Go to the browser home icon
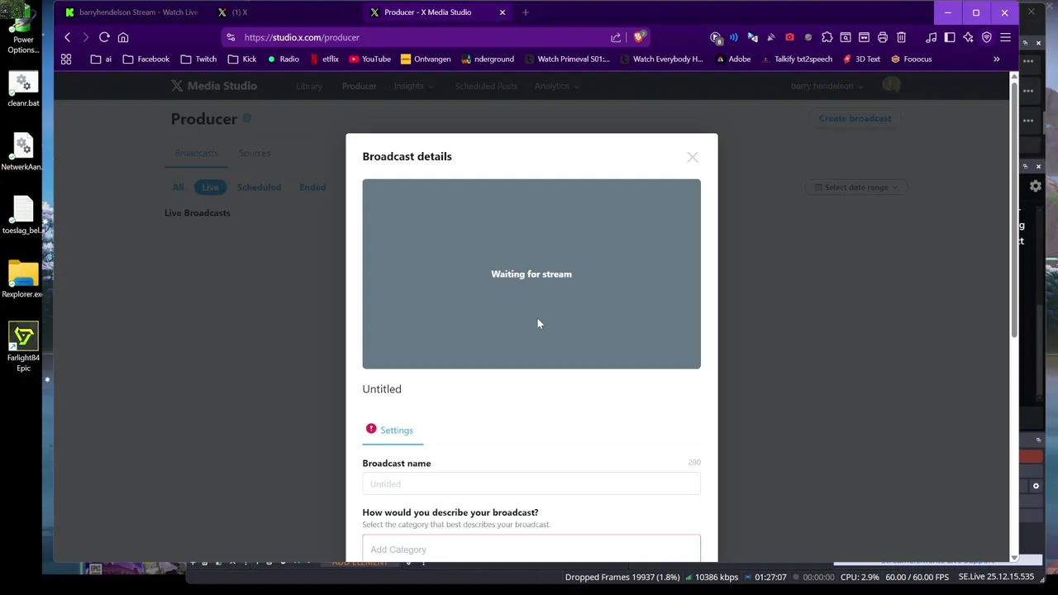Image resolution: width=1058 pixels, height=595 pixels. pyautogui.click(x=123, y=37)
